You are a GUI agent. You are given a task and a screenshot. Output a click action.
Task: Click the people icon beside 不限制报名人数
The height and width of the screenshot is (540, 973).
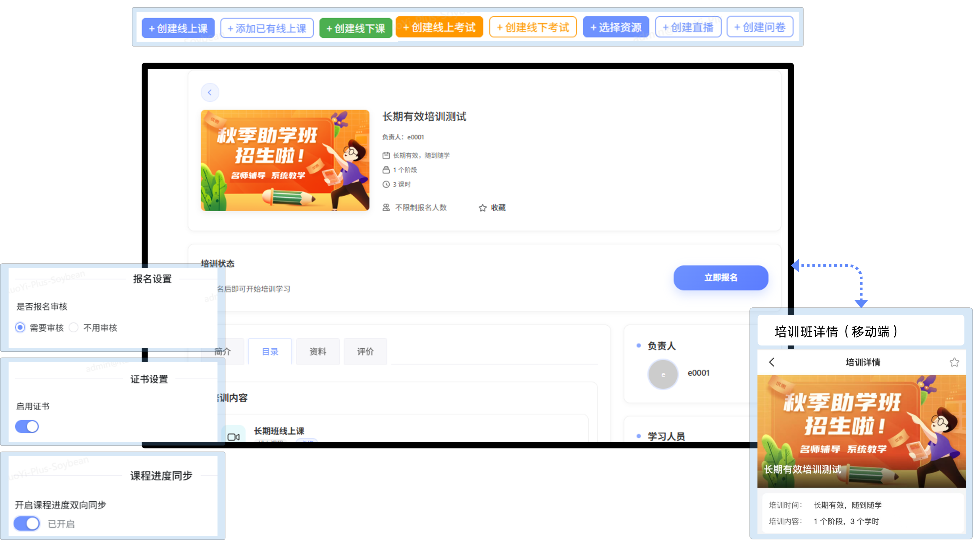point(386,207)
